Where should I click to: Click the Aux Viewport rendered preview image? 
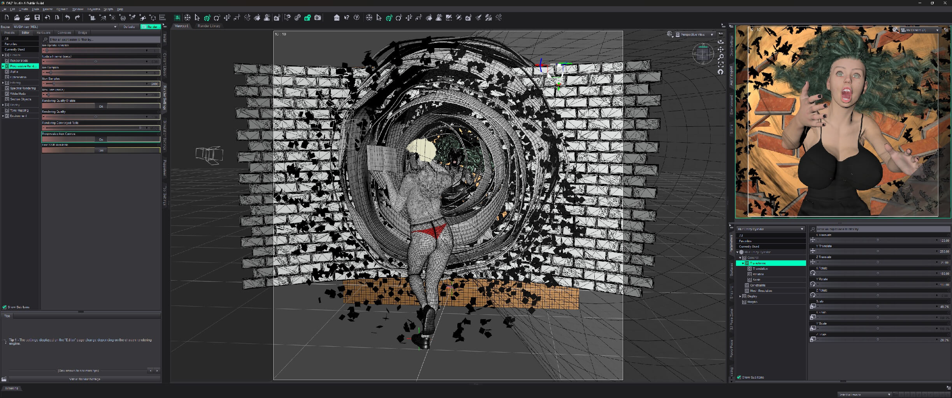[843, 121]
